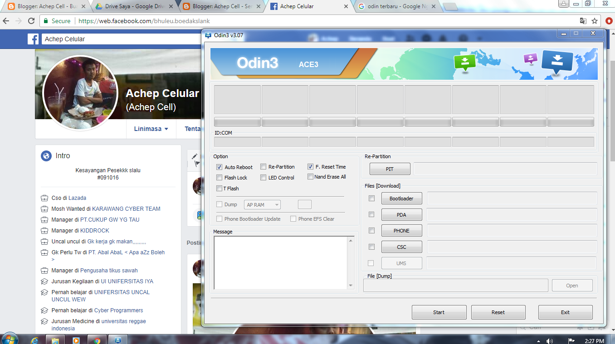This screenshot has width=615, height=344.
Task: Click the Translate icon in address bar
Action: coord(583,21)
